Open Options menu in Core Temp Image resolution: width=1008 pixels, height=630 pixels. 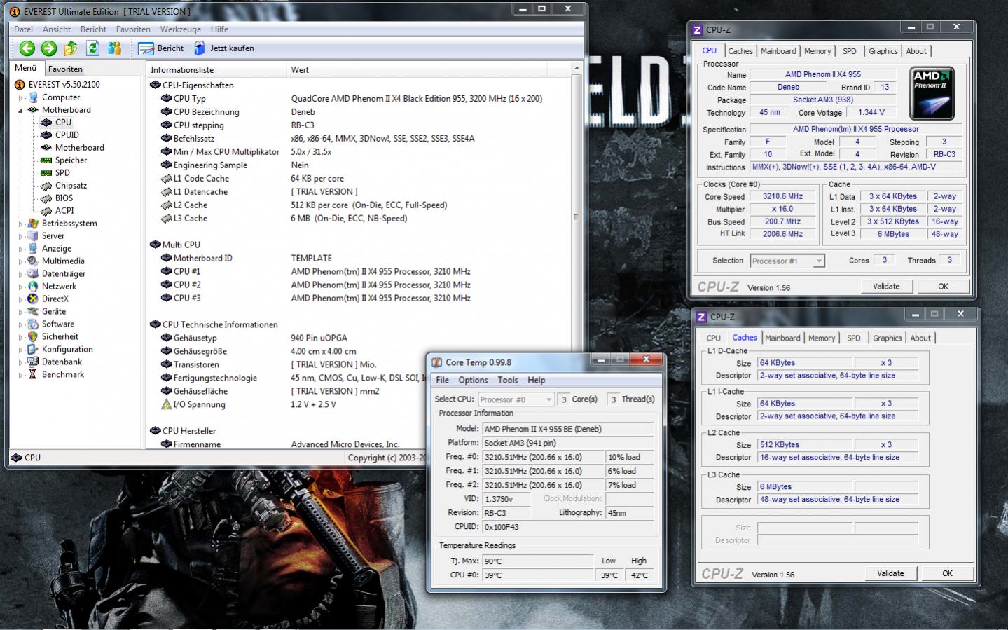pyautogui.click(x=473, y=380)
